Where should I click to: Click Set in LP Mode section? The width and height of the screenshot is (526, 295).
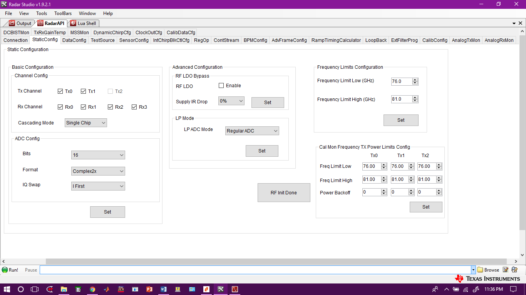point(262,151)
